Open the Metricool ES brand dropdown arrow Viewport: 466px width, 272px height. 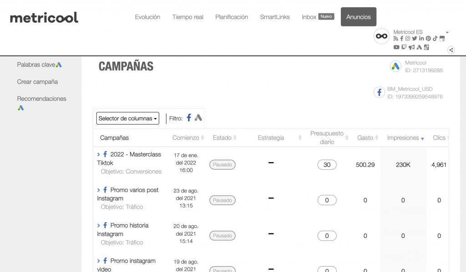point(447,32)
